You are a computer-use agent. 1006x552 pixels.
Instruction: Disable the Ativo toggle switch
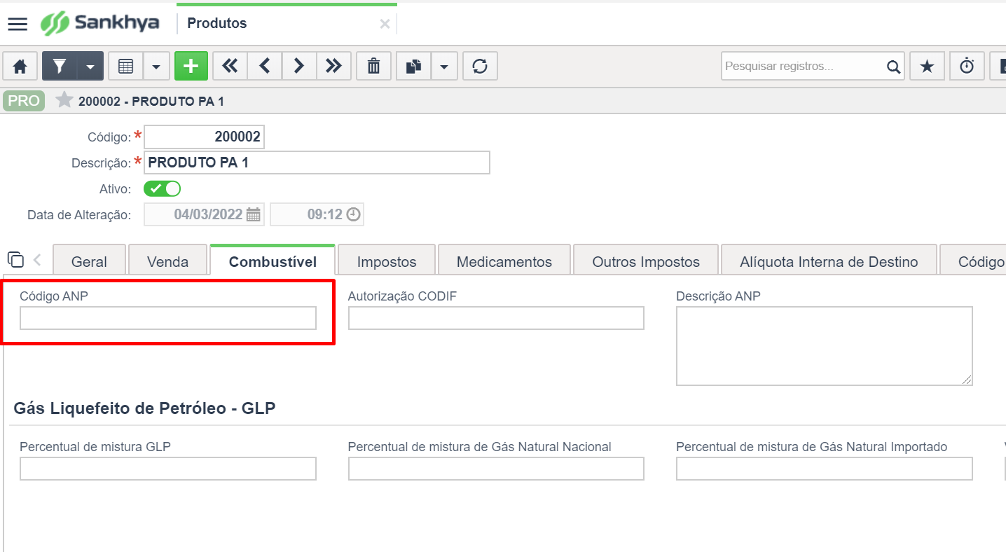(162, 188)
